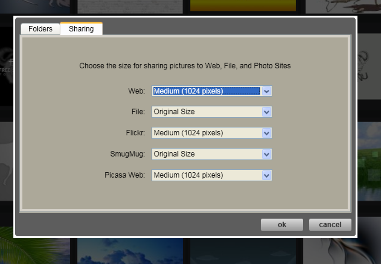
Task: Select the Sharing tab
Action: click(81, 28)
